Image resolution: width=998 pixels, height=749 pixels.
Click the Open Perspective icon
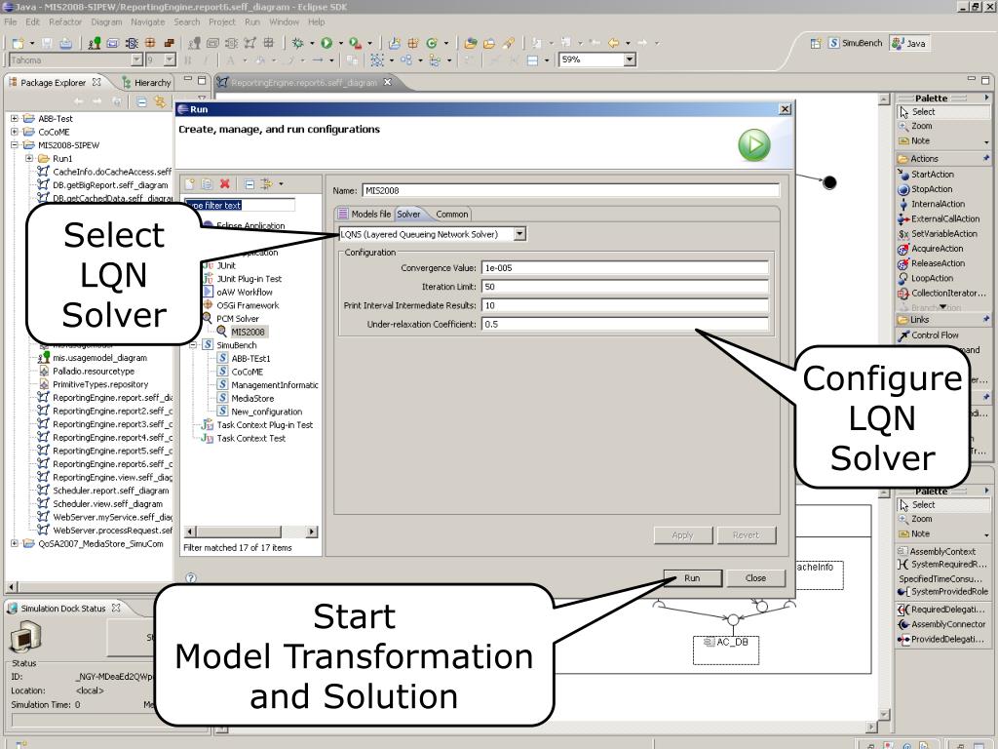click(x=816, y=43)
